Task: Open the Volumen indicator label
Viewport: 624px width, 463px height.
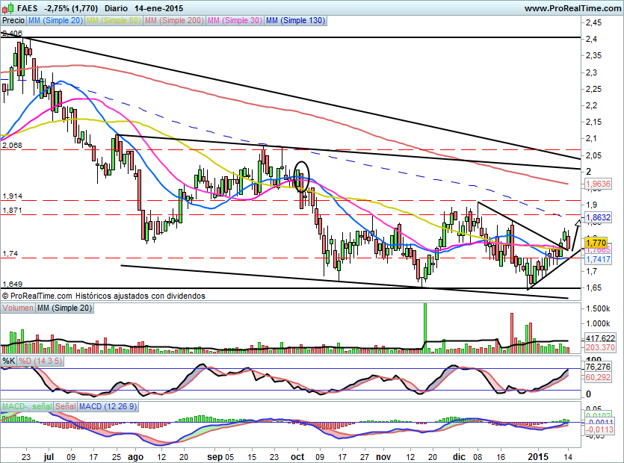Action: click(18, 308)
